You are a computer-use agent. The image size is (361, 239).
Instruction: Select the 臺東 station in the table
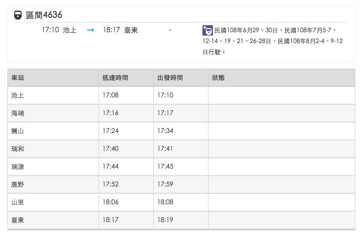(17, 220)
